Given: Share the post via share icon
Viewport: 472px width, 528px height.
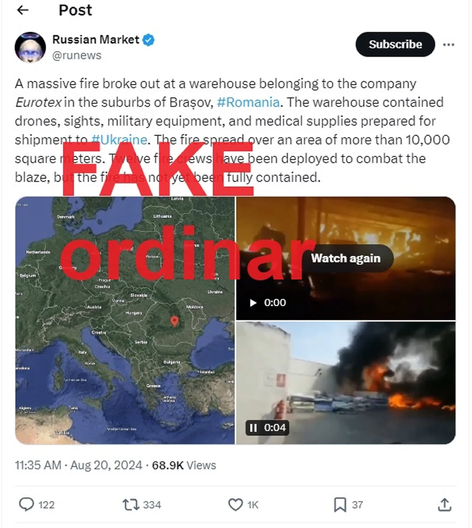Looking at the screenshot, I should (x=444, y=505).
